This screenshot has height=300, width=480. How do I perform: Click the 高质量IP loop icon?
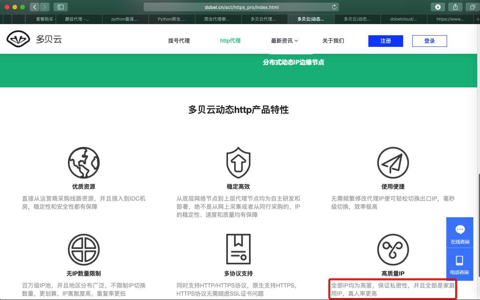(x=393, y=249)
